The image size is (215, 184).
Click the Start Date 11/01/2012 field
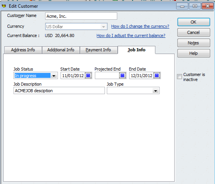pos(73,76)
